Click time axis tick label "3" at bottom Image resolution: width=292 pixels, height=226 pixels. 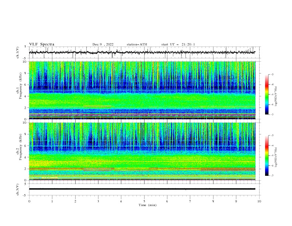coord(98,201)
